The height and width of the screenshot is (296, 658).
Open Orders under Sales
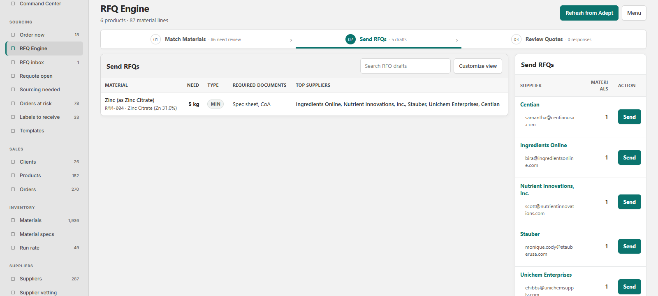(x=44, y=190)
